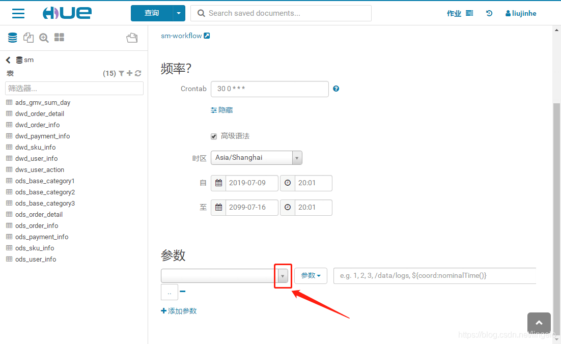Viewport: 561px width, 344px height.
Task: Edit the Crontab field
Action: coord(270,89)
